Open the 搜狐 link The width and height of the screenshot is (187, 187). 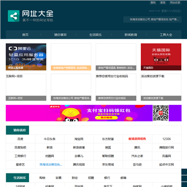click(x=108, y=148)
